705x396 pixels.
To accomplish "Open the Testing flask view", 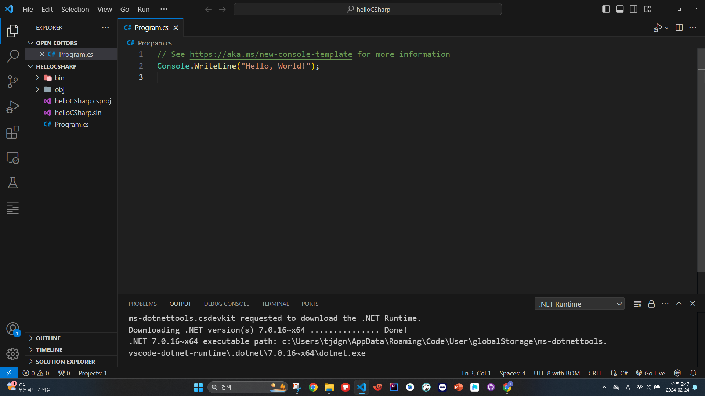I will coord(12,183).
